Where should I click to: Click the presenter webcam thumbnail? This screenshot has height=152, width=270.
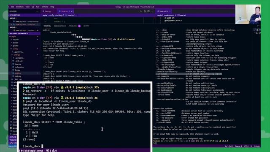(248, 14)
